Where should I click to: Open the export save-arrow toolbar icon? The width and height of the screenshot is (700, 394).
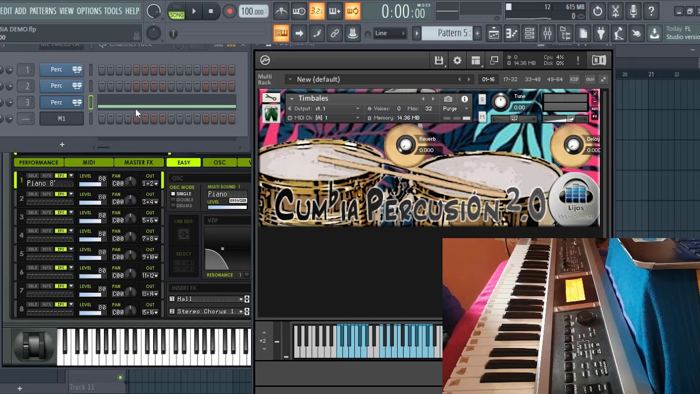pos(655,33)
